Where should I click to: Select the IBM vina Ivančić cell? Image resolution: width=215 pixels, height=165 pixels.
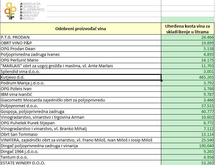[x=80, y=95]
